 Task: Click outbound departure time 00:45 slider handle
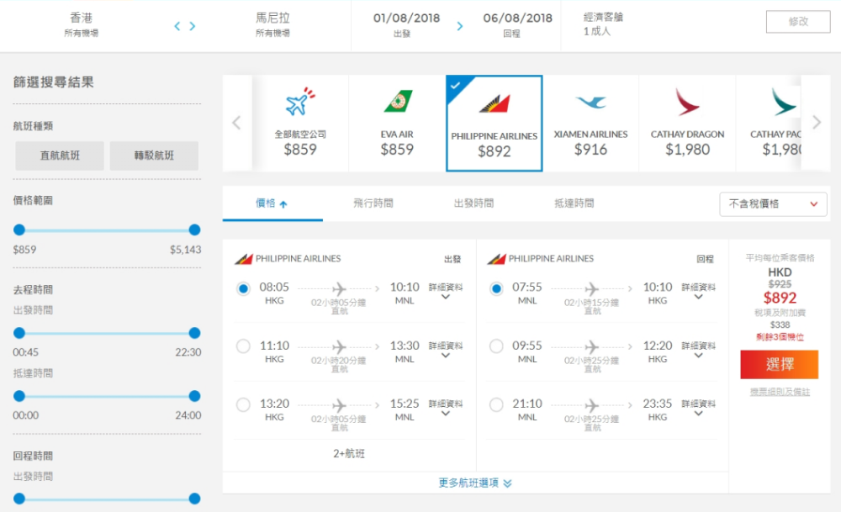[19, 333]
